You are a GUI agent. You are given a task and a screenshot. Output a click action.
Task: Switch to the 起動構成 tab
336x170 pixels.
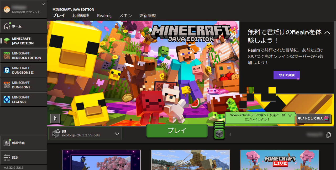81,15
